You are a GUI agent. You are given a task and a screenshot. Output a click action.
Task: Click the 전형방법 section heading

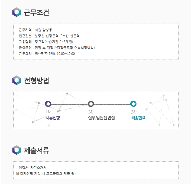point(37,81)
